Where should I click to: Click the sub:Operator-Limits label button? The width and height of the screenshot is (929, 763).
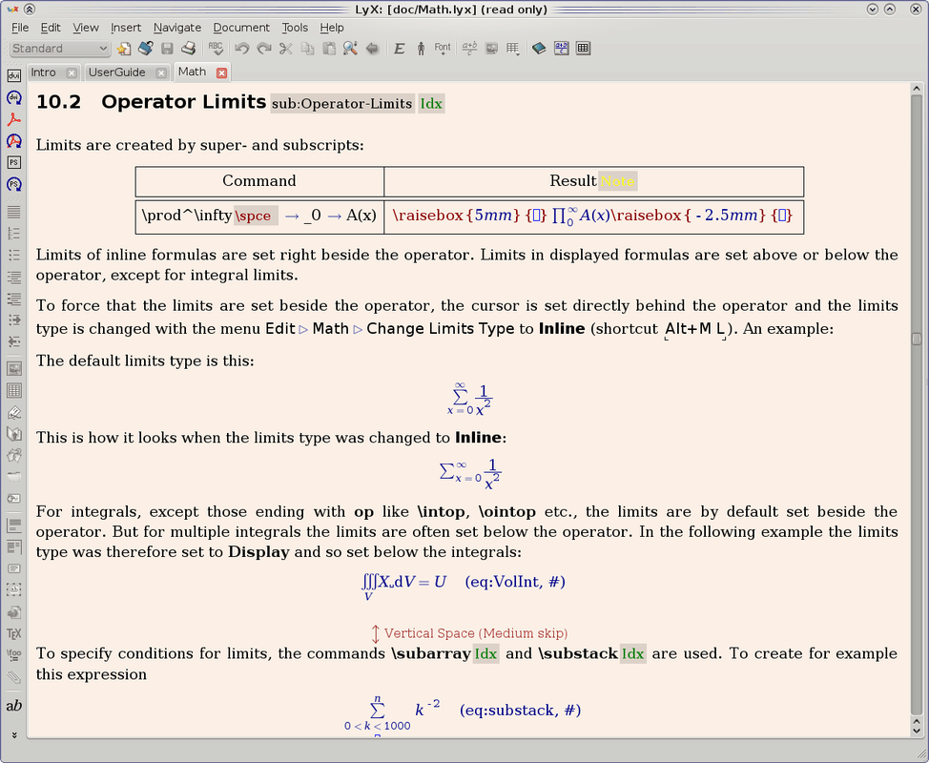point(341,102)
